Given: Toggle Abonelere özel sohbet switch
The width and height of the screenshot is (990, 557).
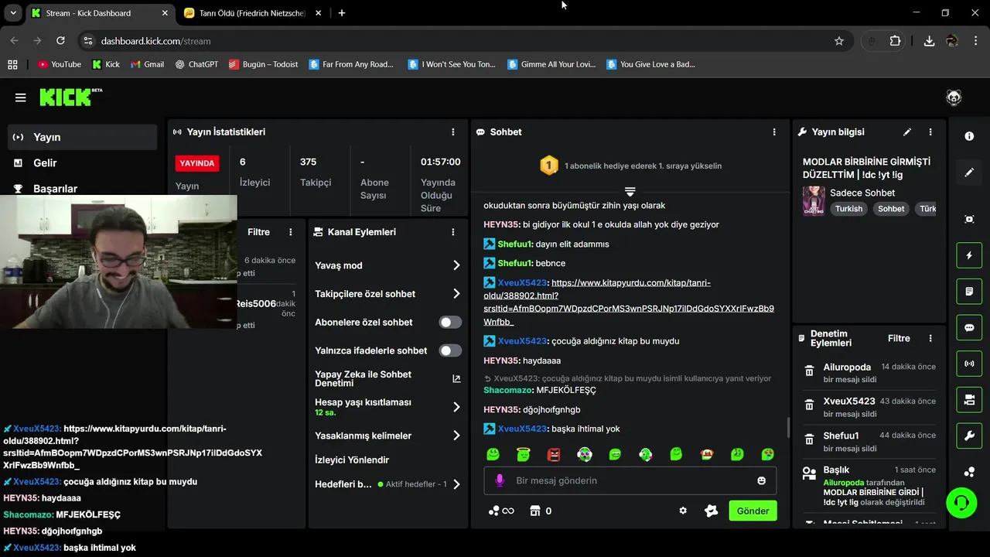Looking at the screenshot, I should click(x=450, y=322).
